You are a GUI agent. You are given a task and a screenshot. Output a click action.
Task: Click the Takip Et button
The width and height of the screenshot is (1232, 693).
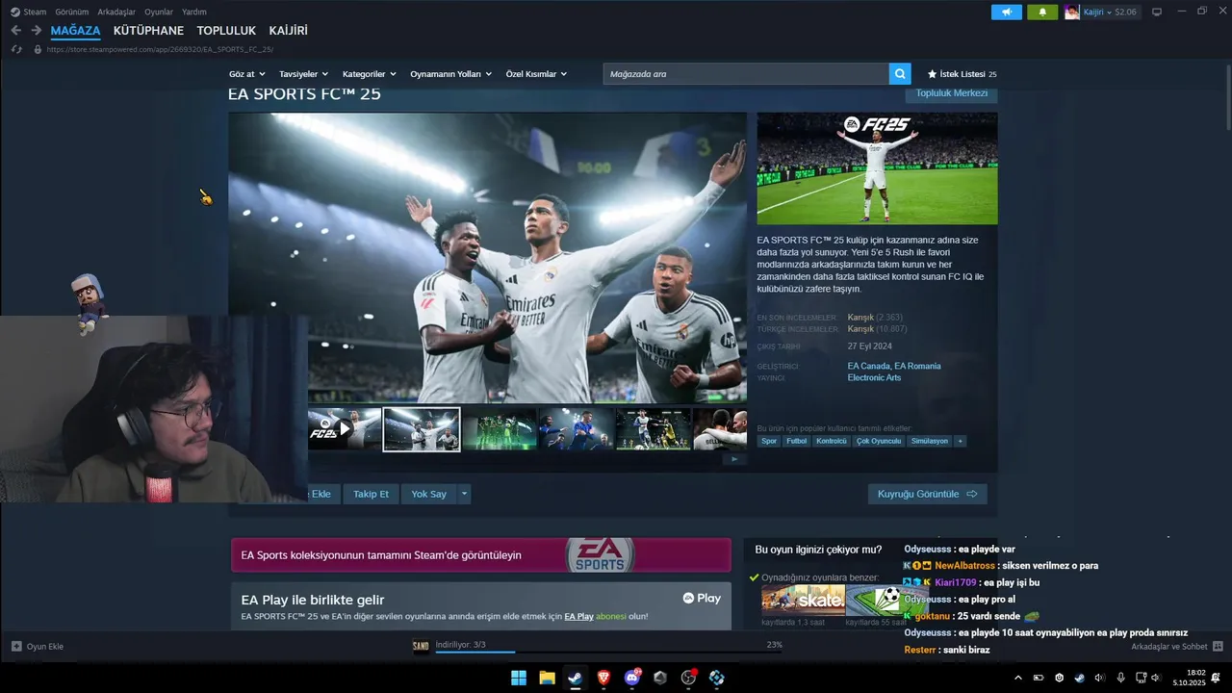click(371, 494)
